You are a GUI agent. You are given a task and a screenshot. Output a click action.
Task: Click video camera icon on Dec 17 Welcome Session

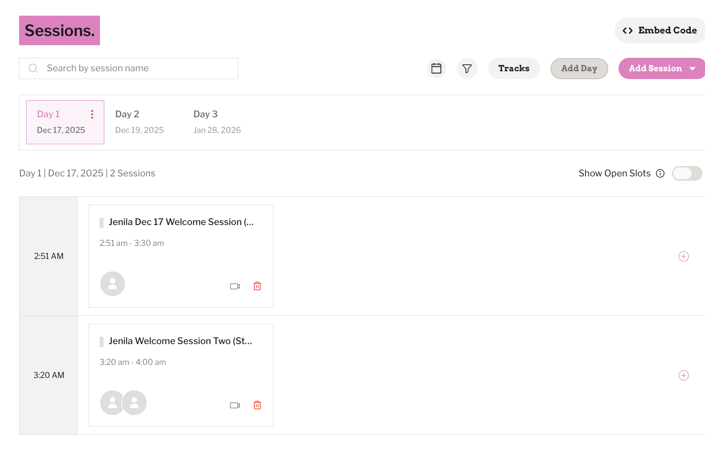235,286
